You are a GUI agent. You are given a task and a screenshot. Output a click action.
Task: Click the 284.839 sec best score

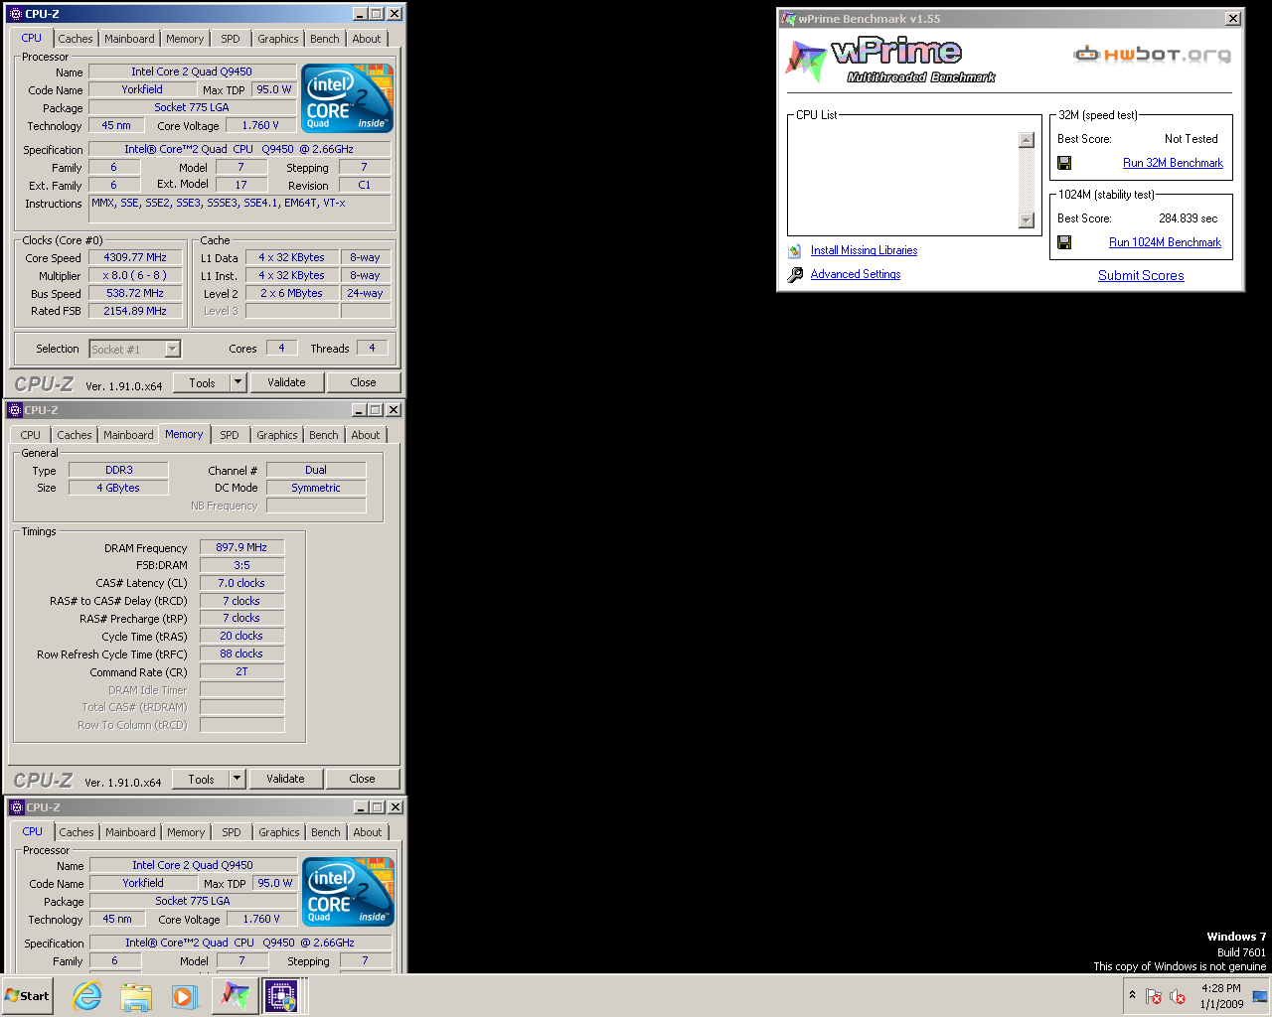coord(1188,218)
